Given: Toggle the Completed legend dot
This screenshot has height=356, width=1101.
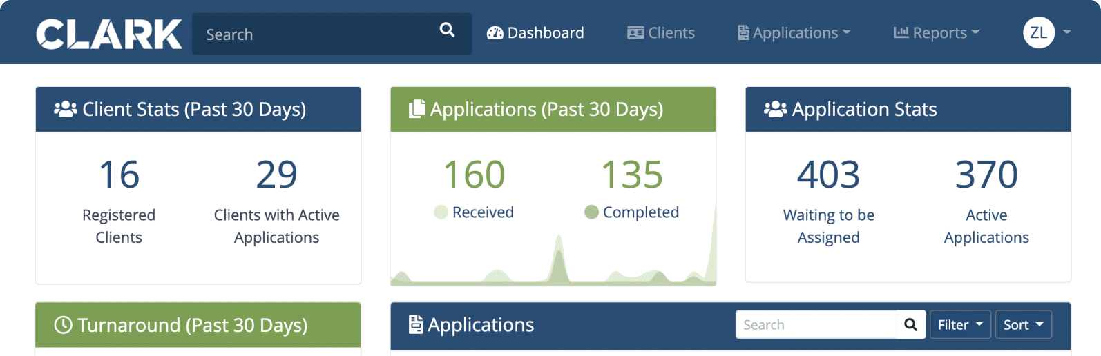Looking at the screenshot, I should click(591, 212).
